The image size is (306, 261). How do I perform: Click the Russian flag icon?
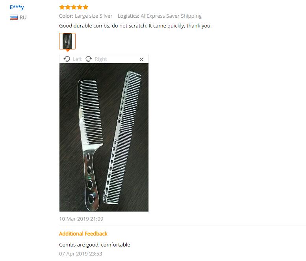[x=14, y=18]
